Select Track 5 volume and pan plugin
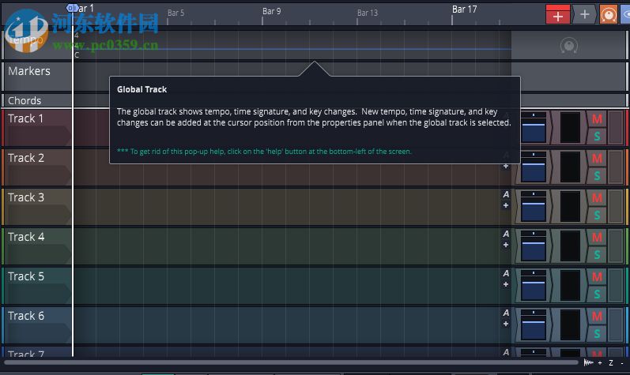 click(x=534, y=285)
